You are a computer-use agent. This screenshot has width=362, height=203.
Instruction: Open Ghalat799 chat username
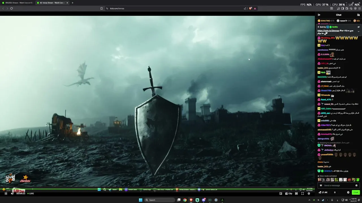pyautogui.click(x=326, y=91)
